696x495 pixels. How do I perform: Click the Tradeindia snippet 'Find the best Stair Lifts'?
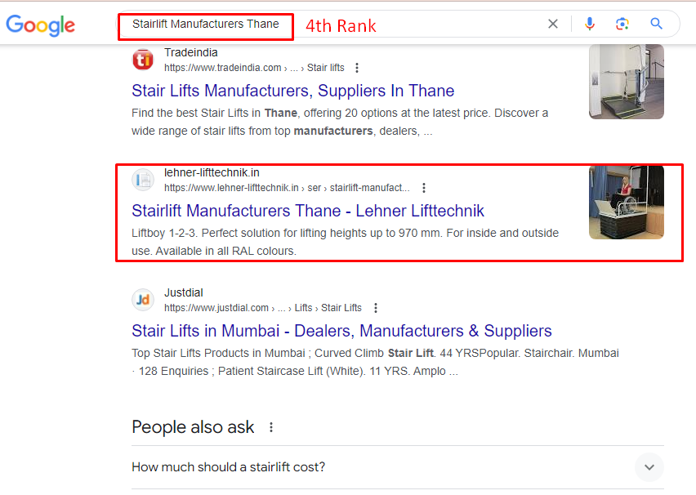click(x=340, y=122)
